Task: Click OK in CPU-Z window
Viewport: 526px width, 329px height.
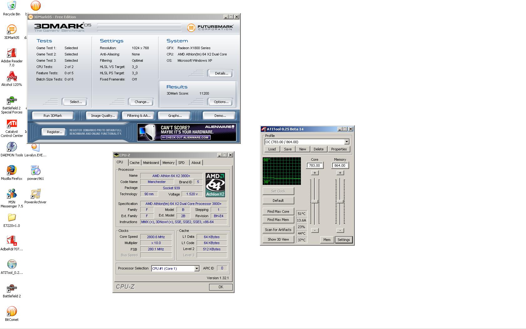Action: 221,287
